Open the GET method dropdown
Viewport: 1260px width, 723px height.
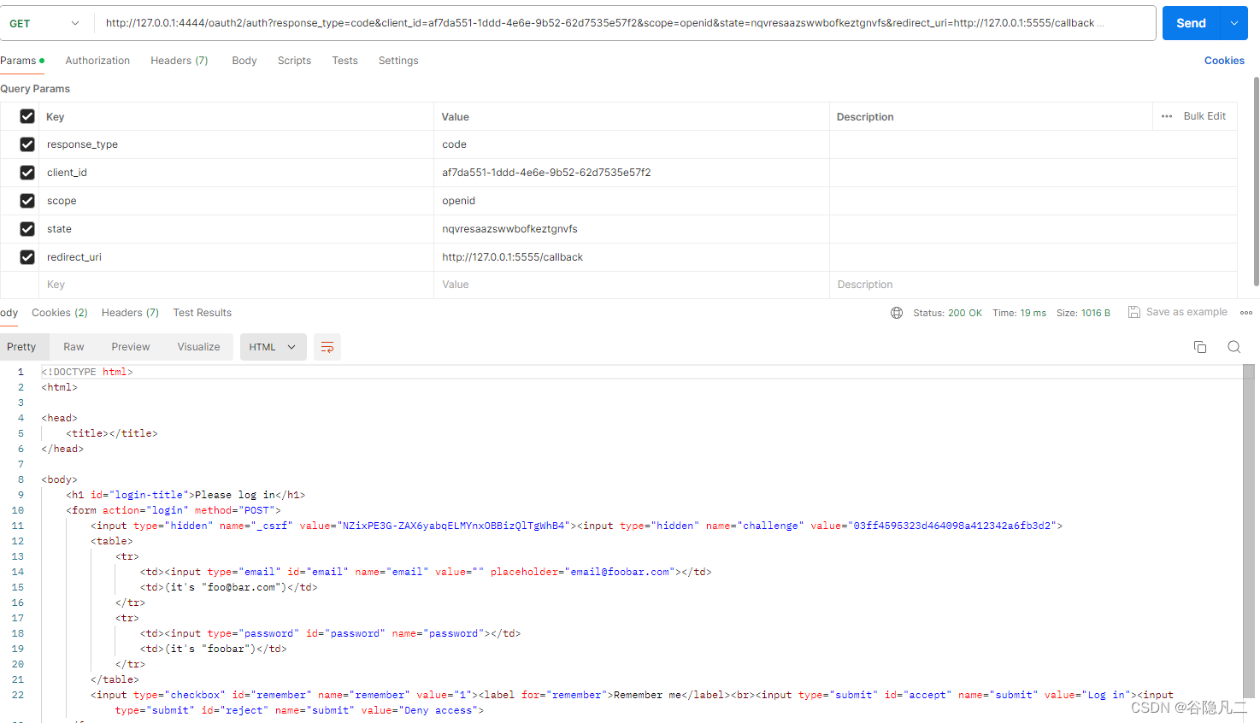[x=44, y=23]
